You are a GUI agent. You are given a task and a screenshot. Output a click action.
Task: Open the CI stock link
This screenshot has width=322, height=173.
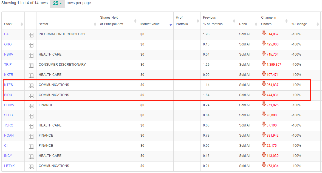tap(6, 146)
